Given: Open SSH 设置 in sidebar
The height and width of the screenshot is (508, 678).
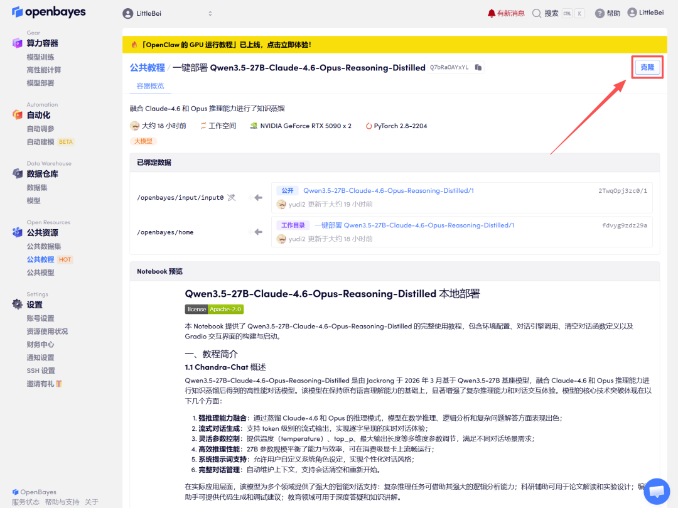Looking at the screenshot, I should tap(41, 370).
